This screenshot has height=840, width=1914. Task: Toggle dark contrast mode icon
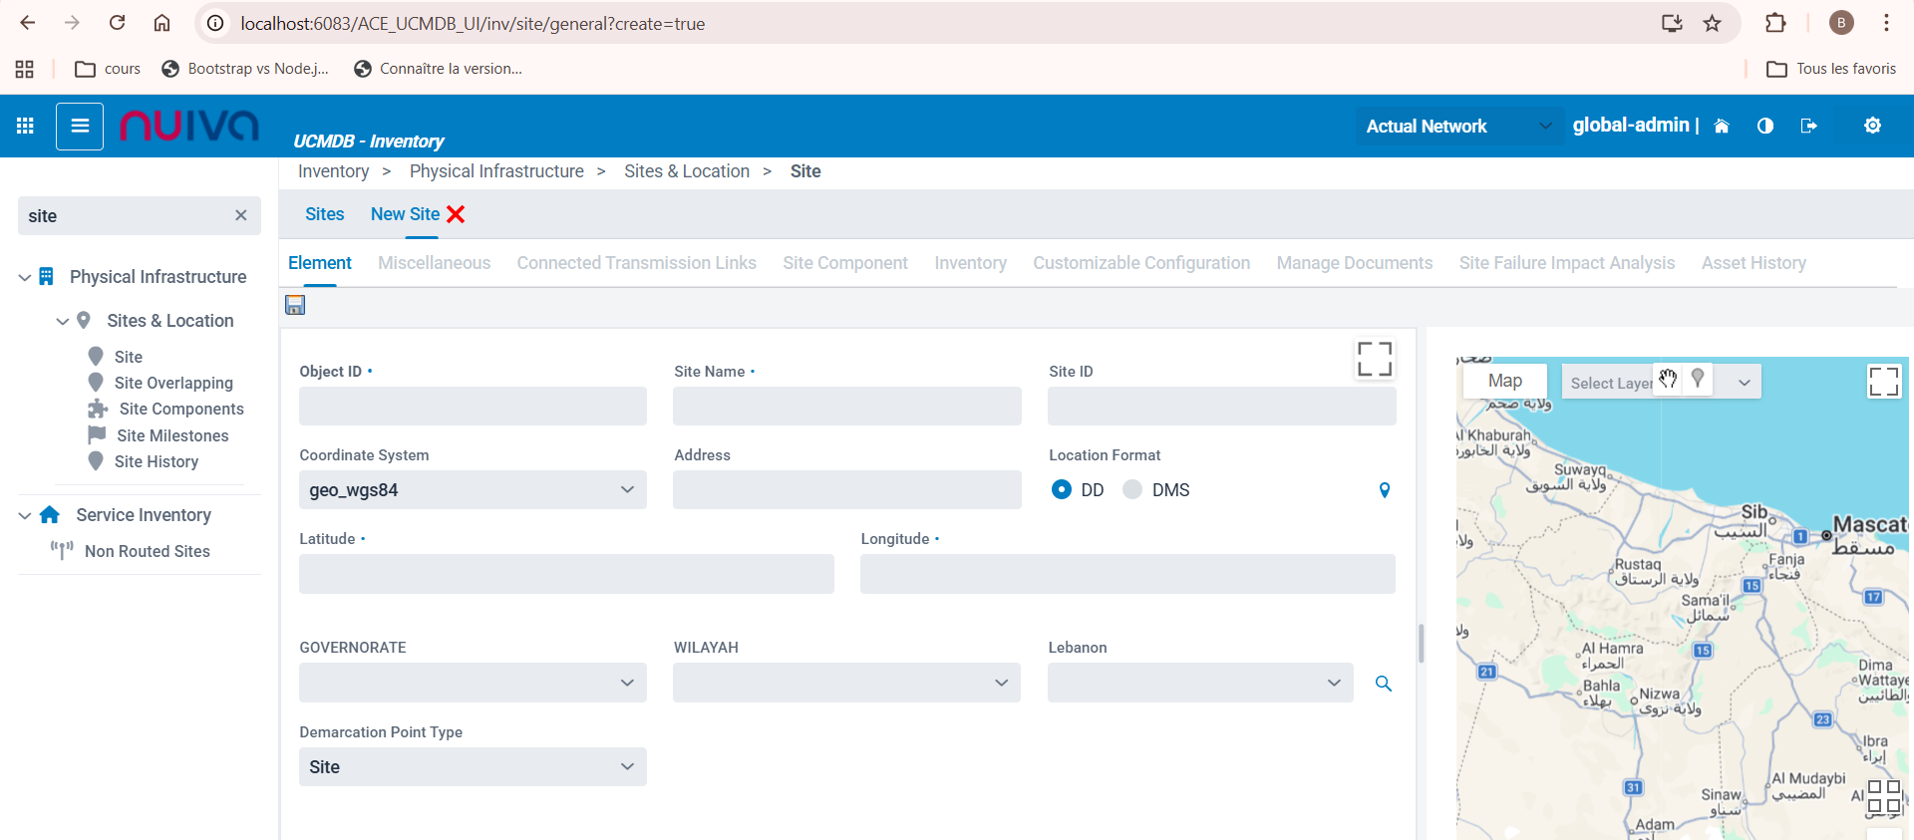tap(1765, 126)
